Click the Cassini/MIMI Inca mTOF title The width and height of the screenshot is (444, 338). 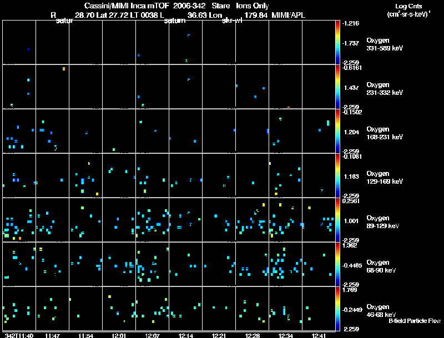(127, 6)
